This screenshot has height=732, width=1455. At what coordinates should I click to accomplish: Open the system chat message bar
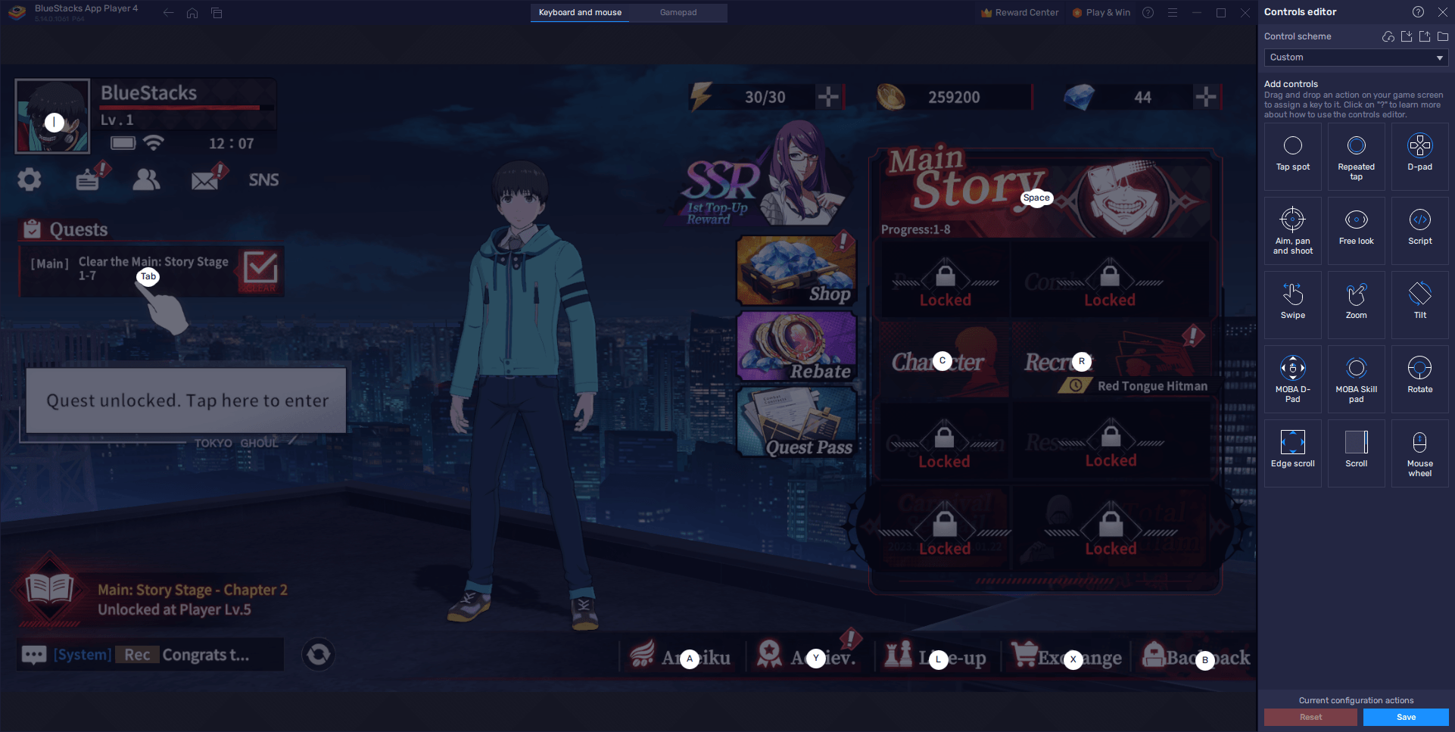pos(151,655)
